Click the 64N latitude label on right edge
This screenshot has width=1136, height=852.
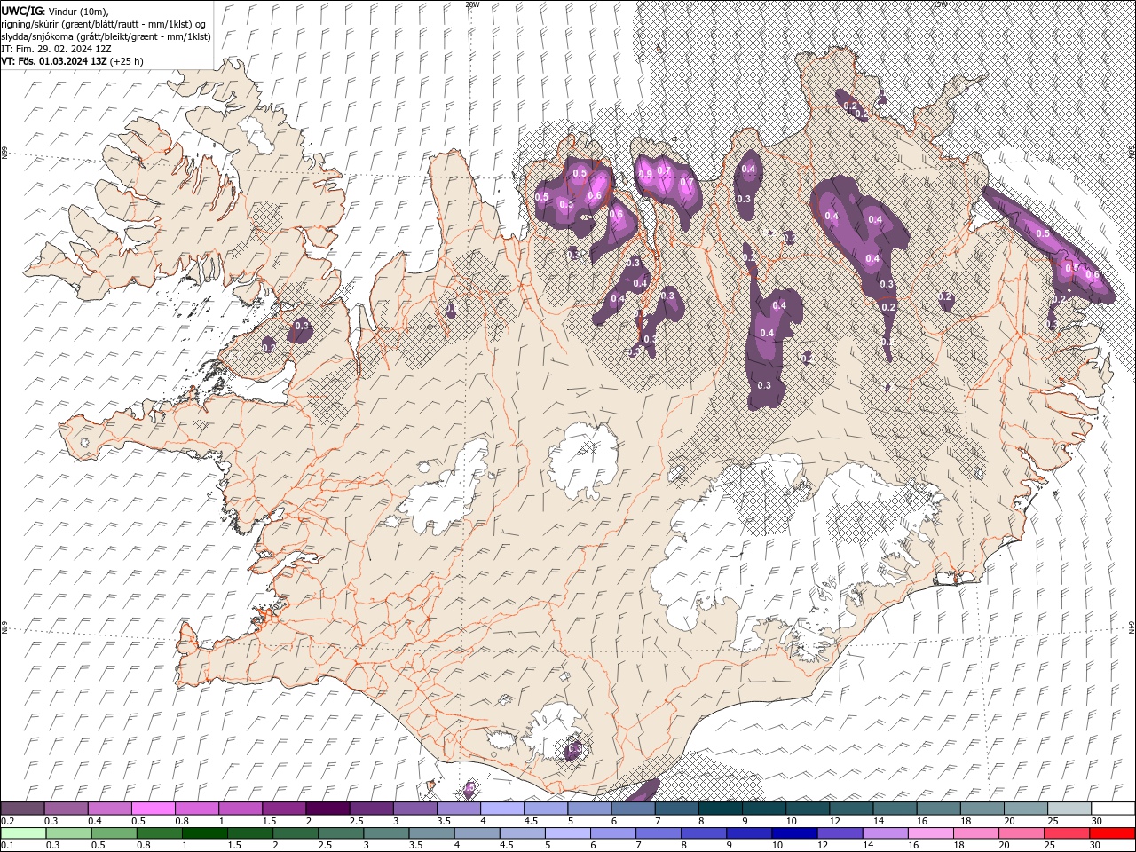[1132, 627]
